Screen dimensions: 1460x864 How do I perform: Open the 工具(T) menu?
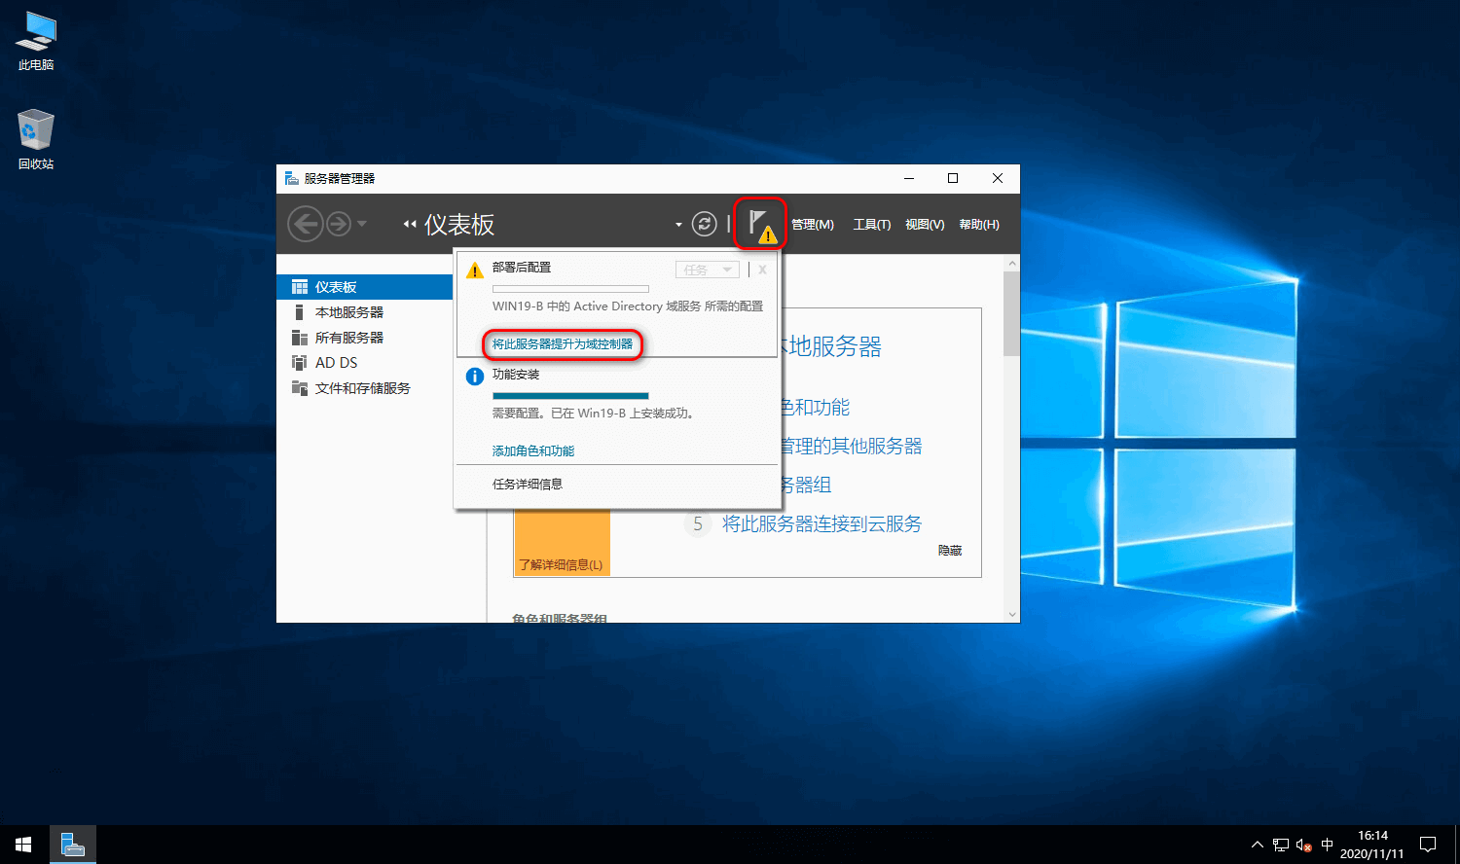click(872, 225)
